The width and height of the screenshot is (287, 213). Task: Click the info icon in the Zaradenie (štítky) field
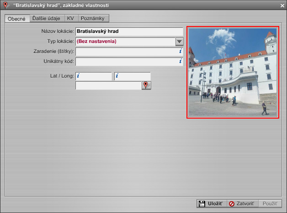coord(180,51)
